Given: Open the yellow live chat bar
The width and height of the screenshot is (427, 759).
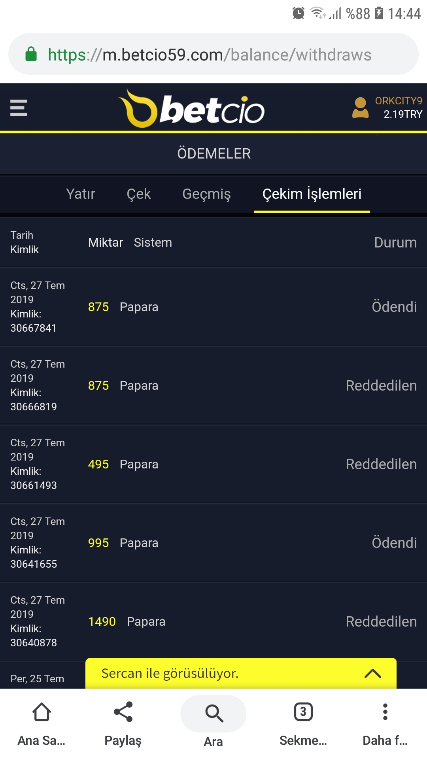Looking at the screenshot, I should point(241,673).
